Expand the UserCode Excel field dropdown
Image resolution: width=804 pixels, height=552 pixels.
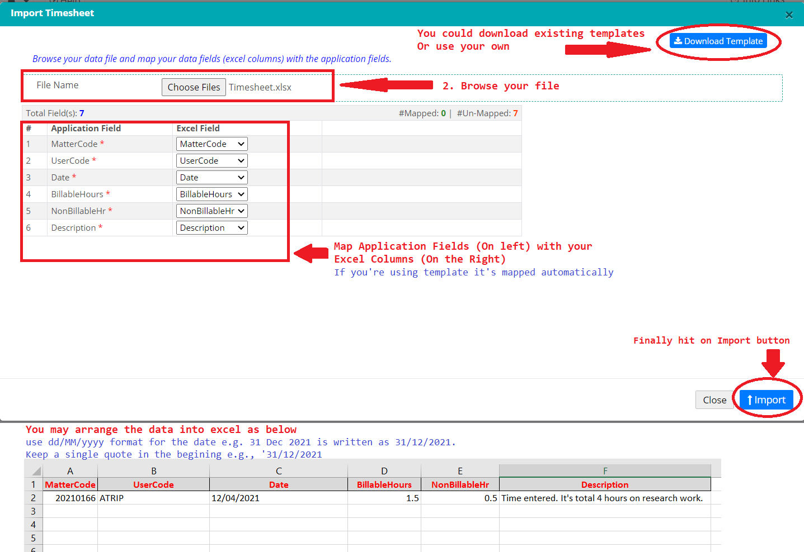(x=211, y=161)
